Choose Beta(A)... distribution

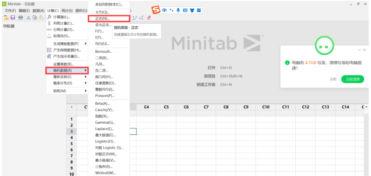pos(109,104)
